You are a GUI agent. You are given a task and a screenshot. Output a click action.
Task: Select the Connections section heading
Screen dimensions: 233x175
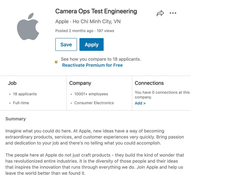tap(149, 83)
